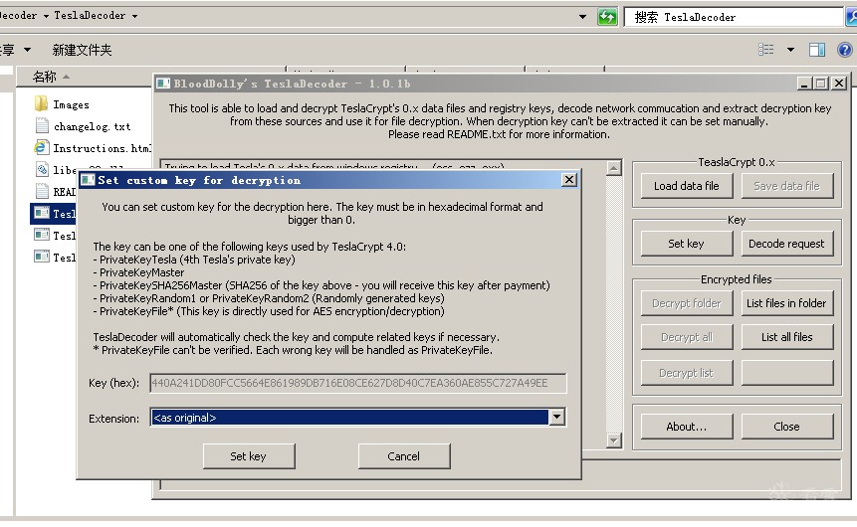Click the change view icon in Explorer toolbar
The image size is (857, 527).
tap(766, 50)
